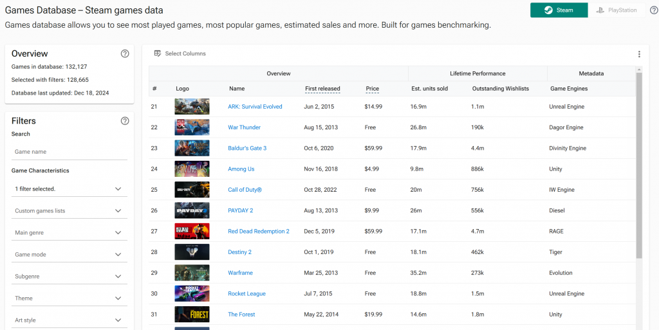The width and height of the screenshot is (659, 330).
Task: Click the Among Us logo thumbnail
Action: point(192,169)
